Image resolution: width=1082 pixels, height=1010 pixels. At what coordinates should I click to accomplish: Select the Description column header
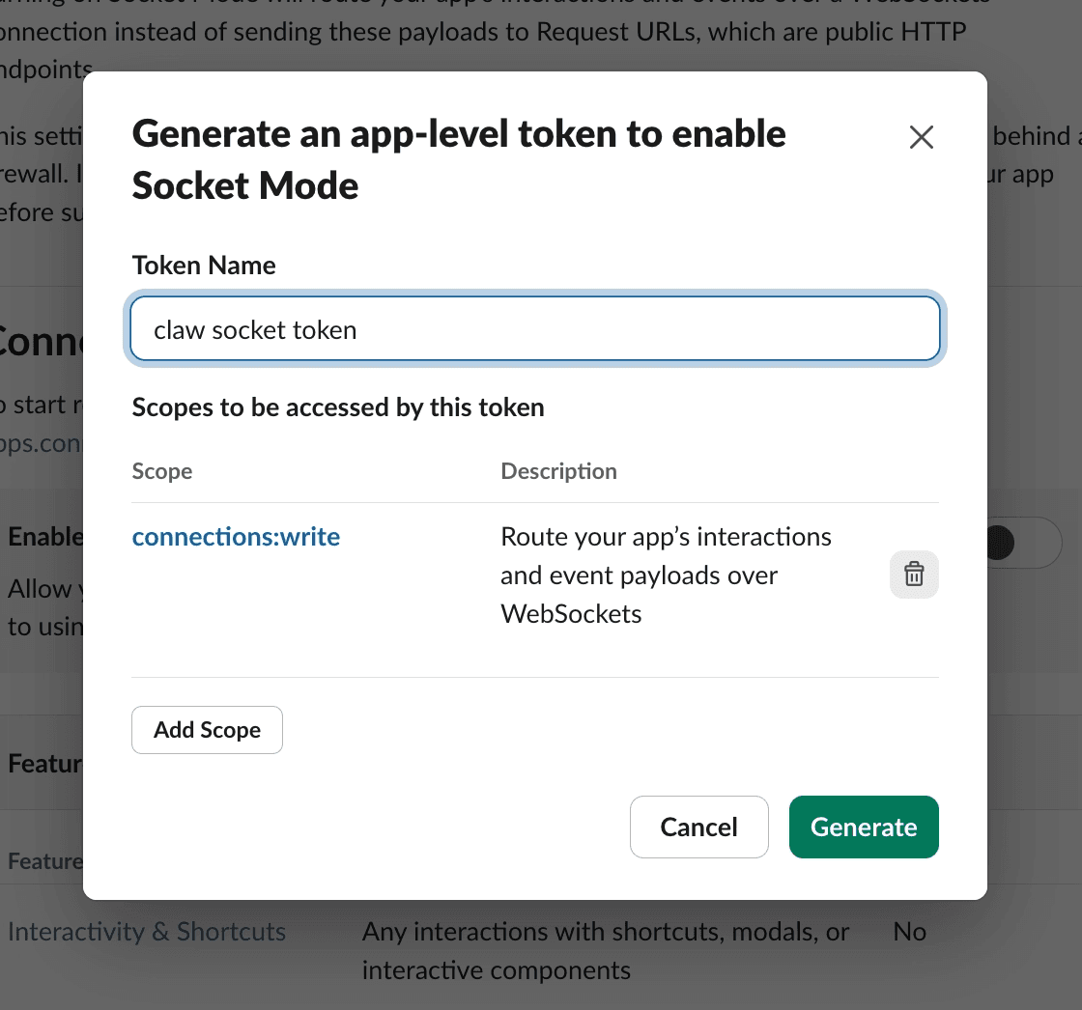559,471
